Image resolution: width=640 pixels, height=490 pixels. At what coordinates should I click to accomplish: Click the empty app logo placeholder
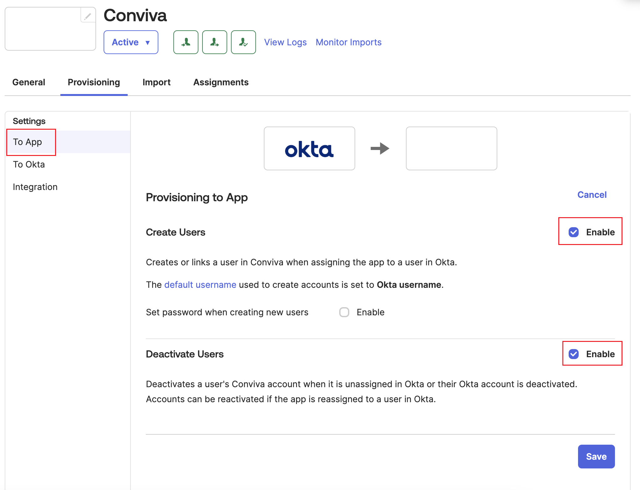(x=50, y=29)
